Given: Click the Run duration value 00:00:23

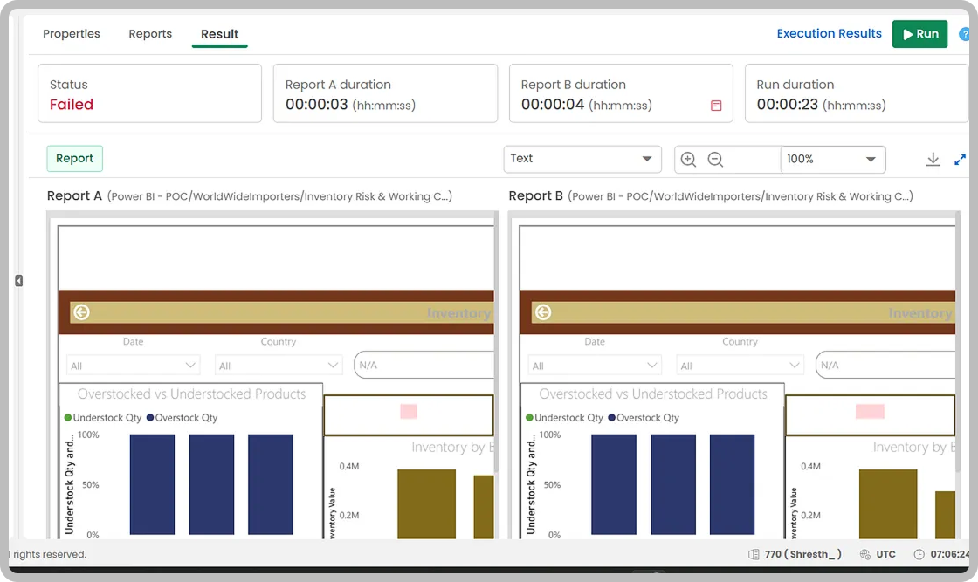Looking at the screenshot, I should pyautogui.click(x=787, y=105).
